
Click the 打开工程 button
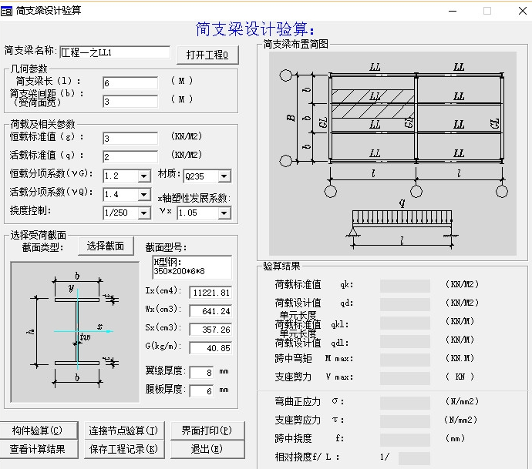[207, 55]
